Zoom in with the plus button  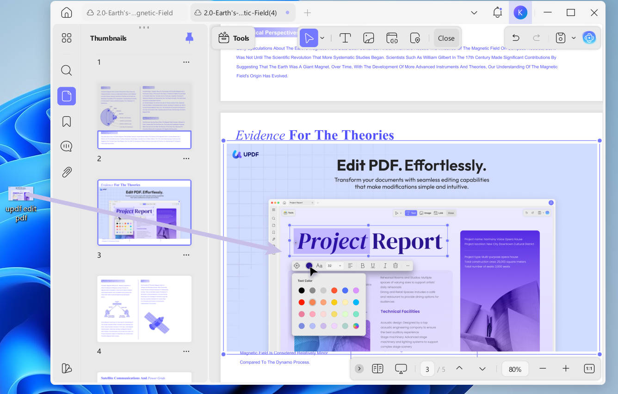point(566,369)
